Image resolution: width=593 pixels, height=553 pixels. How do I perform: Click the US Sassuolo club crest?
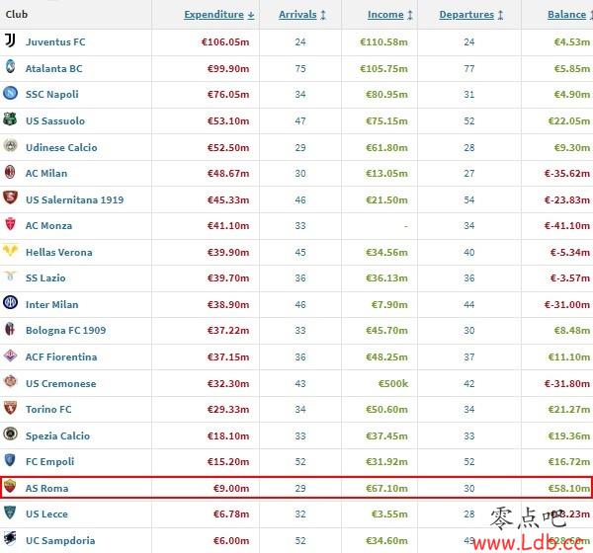click(x=10, y=119)
